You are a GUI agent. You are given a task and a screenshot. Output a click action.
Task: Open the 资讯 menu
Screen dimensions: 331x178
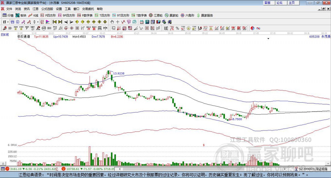(27, 9)
